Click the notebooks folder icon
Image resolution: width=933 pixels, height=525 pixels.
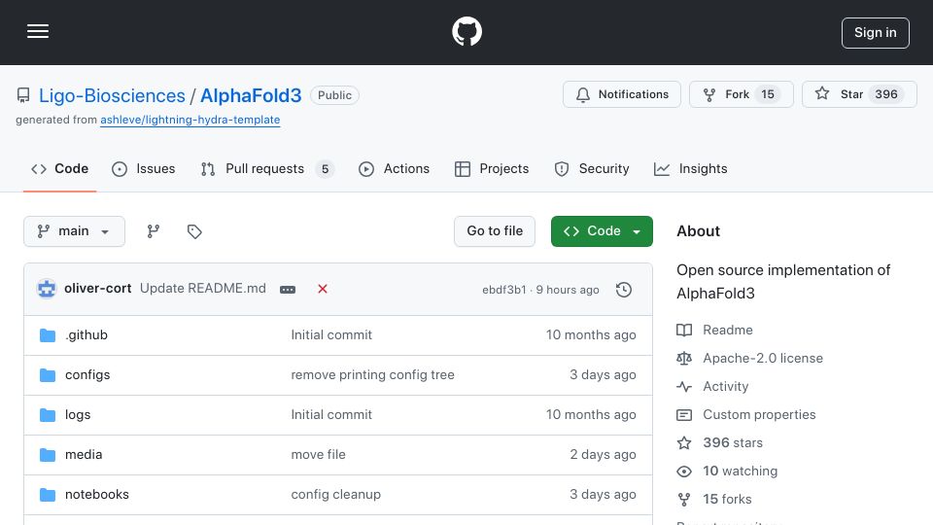(x=48, y=495)
